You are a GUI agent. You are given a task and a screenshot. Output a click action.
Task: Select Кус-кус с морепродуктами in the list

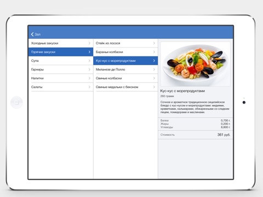pyautogui.click(x=125, y=61)
